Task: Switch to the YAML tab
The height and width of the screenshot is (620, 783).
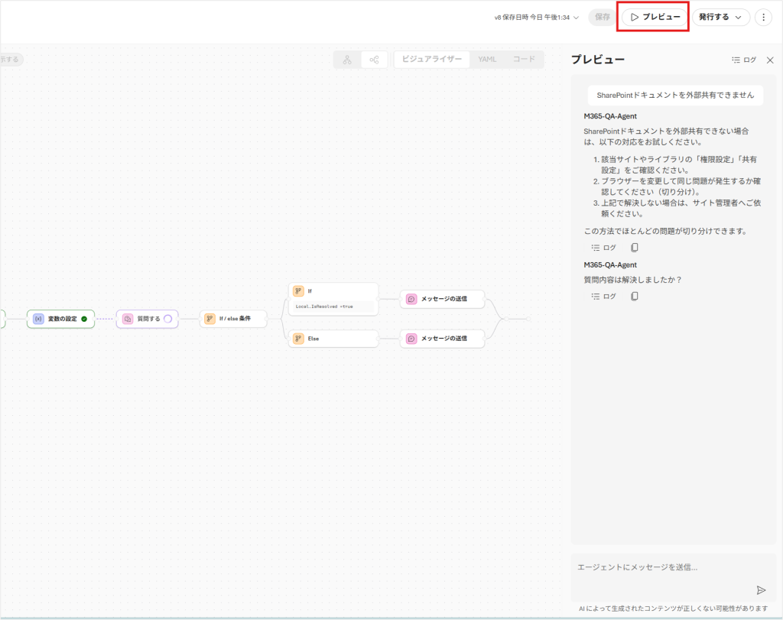Action: point(486,59)
